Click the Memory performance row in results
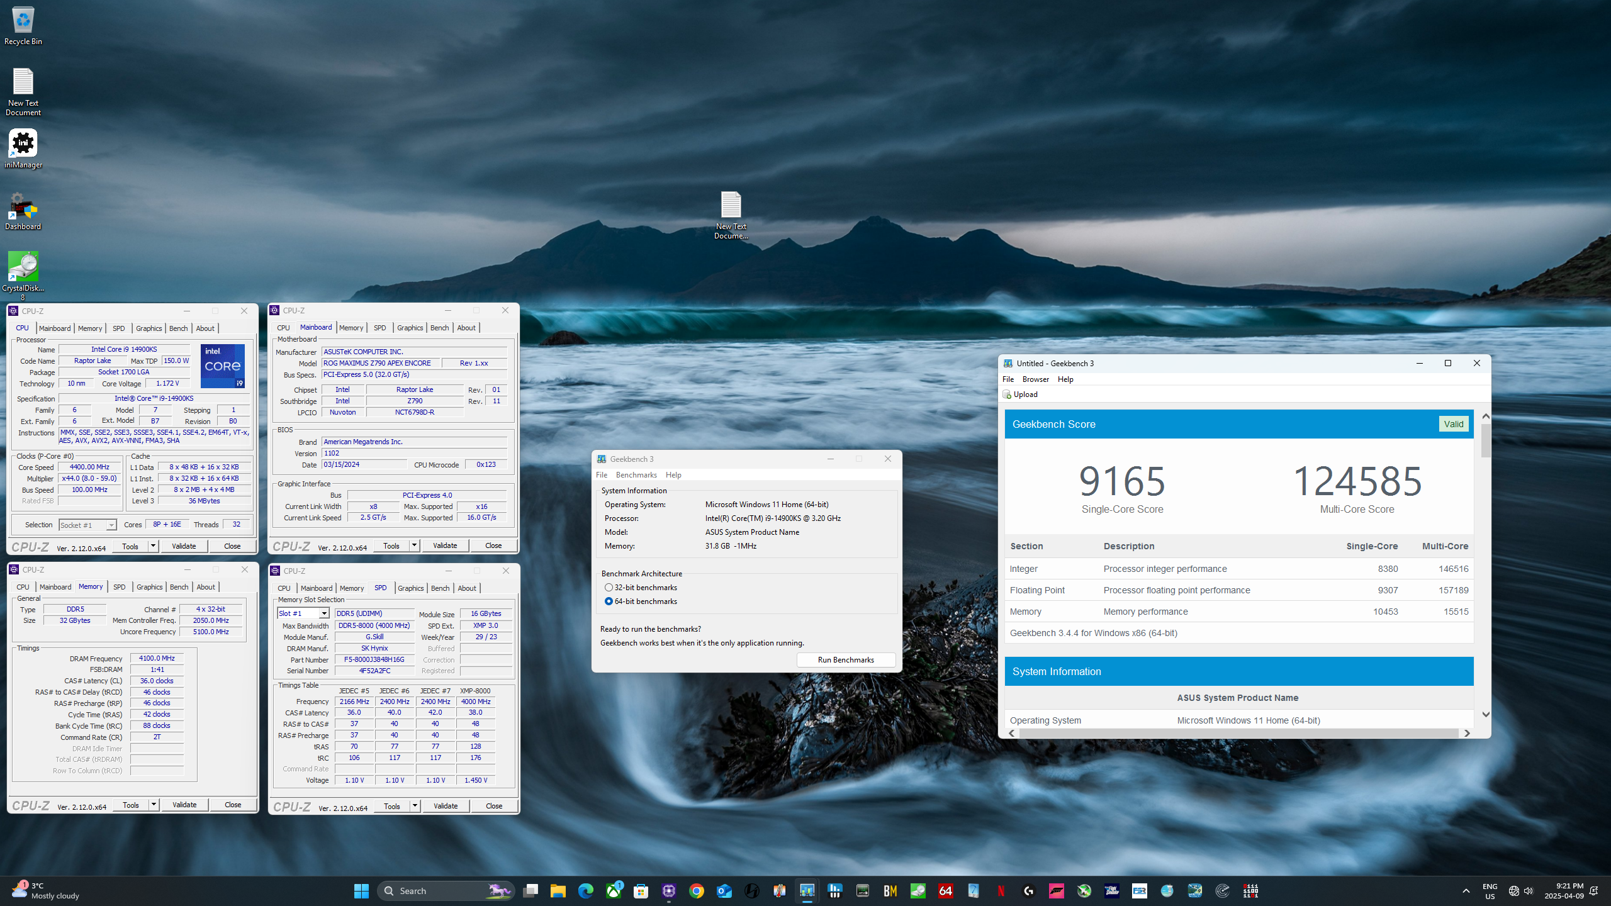 click(1239, 612)
